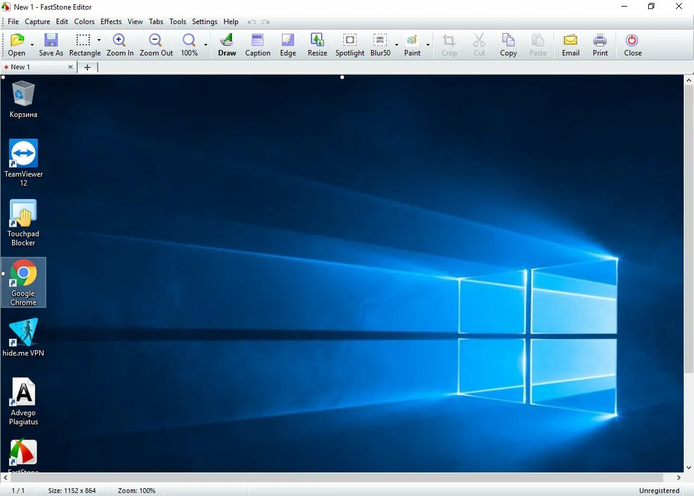Click the Size: 1152 x 864 status
The height and width of the screenshot is (496, 694).
click(x=72, y=490)
